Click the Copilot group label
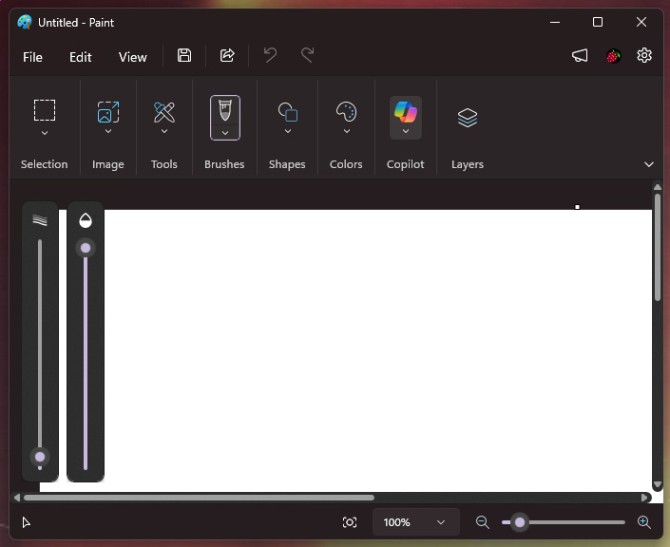Image resolution: width=670 pixels, height=547 pixels. pyautogui.click(x=405, y=164)
